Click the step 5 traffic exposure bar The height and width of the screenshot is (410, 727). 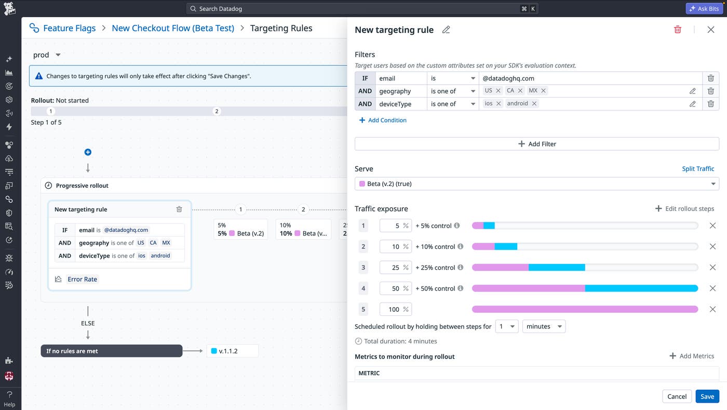pyautogui.click(x=585, y=309)
